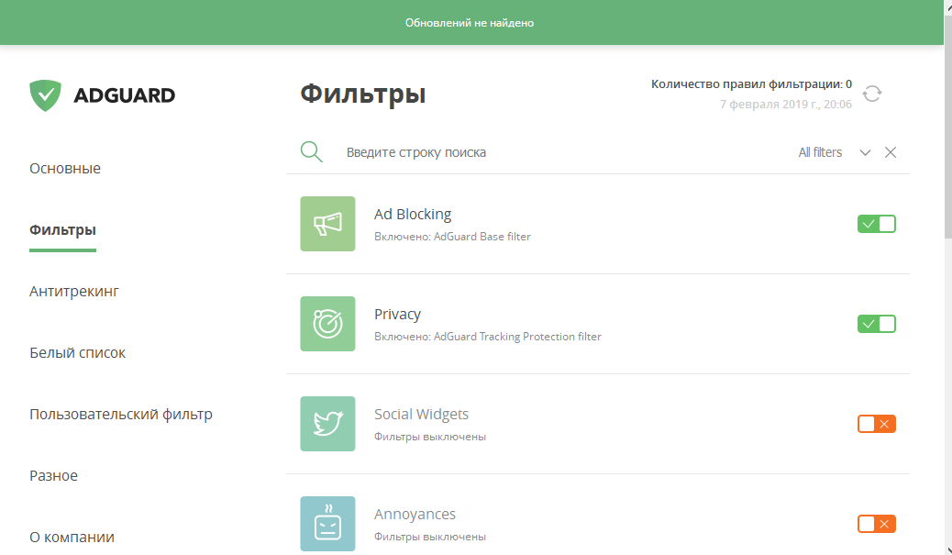Open the Ad Blocking filter group
Image resolution: width=952 pixels, height=555 pixels.
(x=598, y=224)
